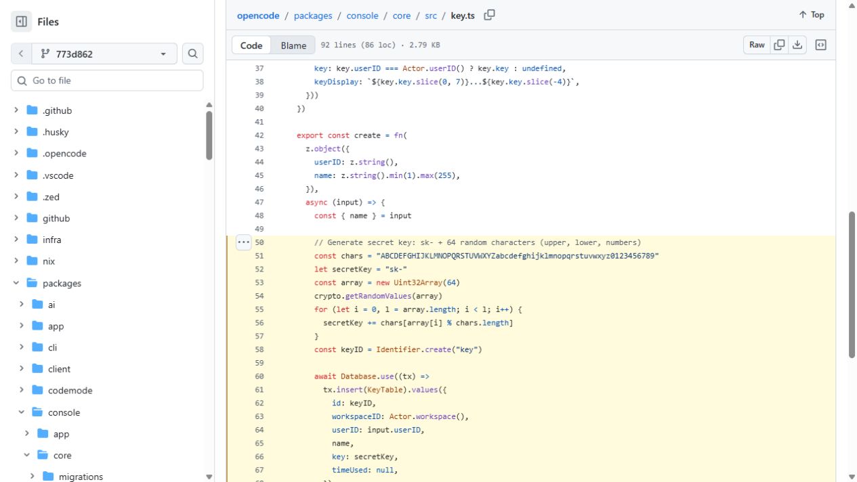Click the .zed folder icon

[x=32, y=197]
